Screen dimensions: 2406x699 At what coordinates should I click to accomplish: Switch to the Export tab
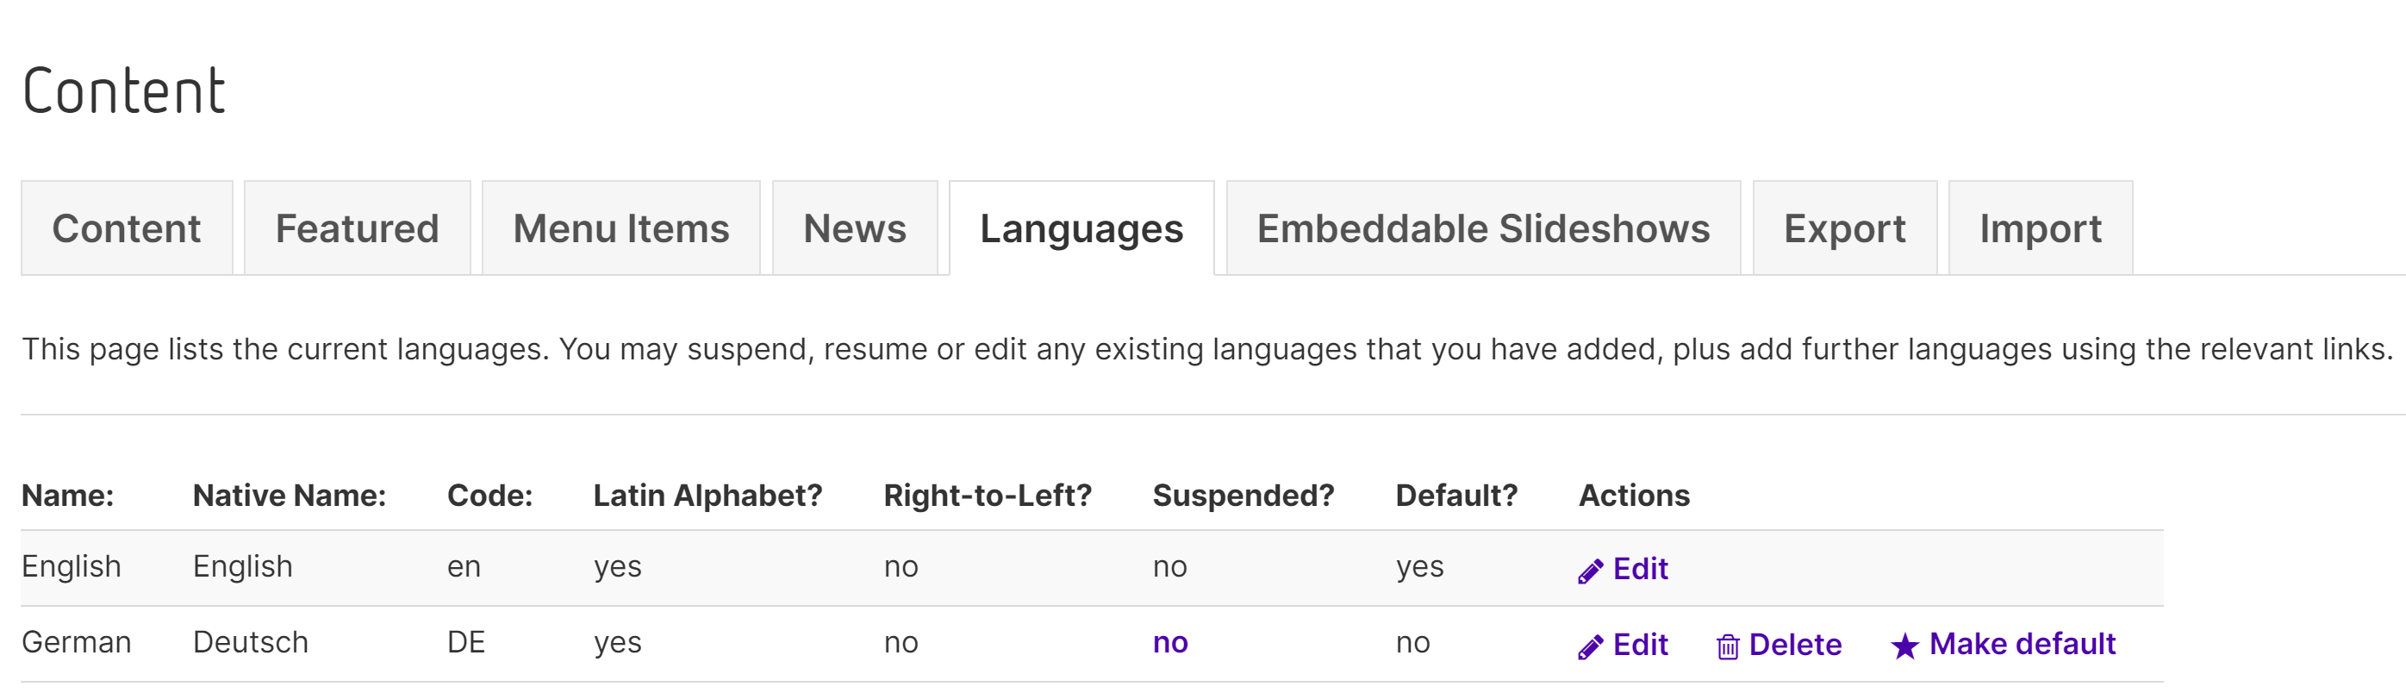click(x=1845, y=229)
